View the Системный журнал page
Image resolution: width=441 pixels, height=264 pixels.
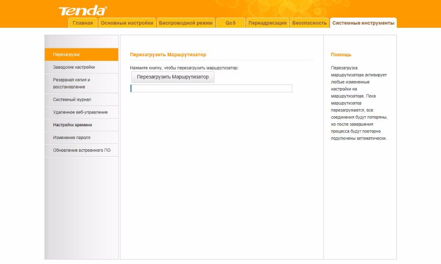click(82, 99)
